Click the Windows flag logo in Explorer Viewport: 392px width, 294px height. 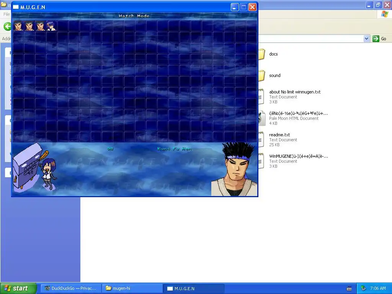click(385, 14)
